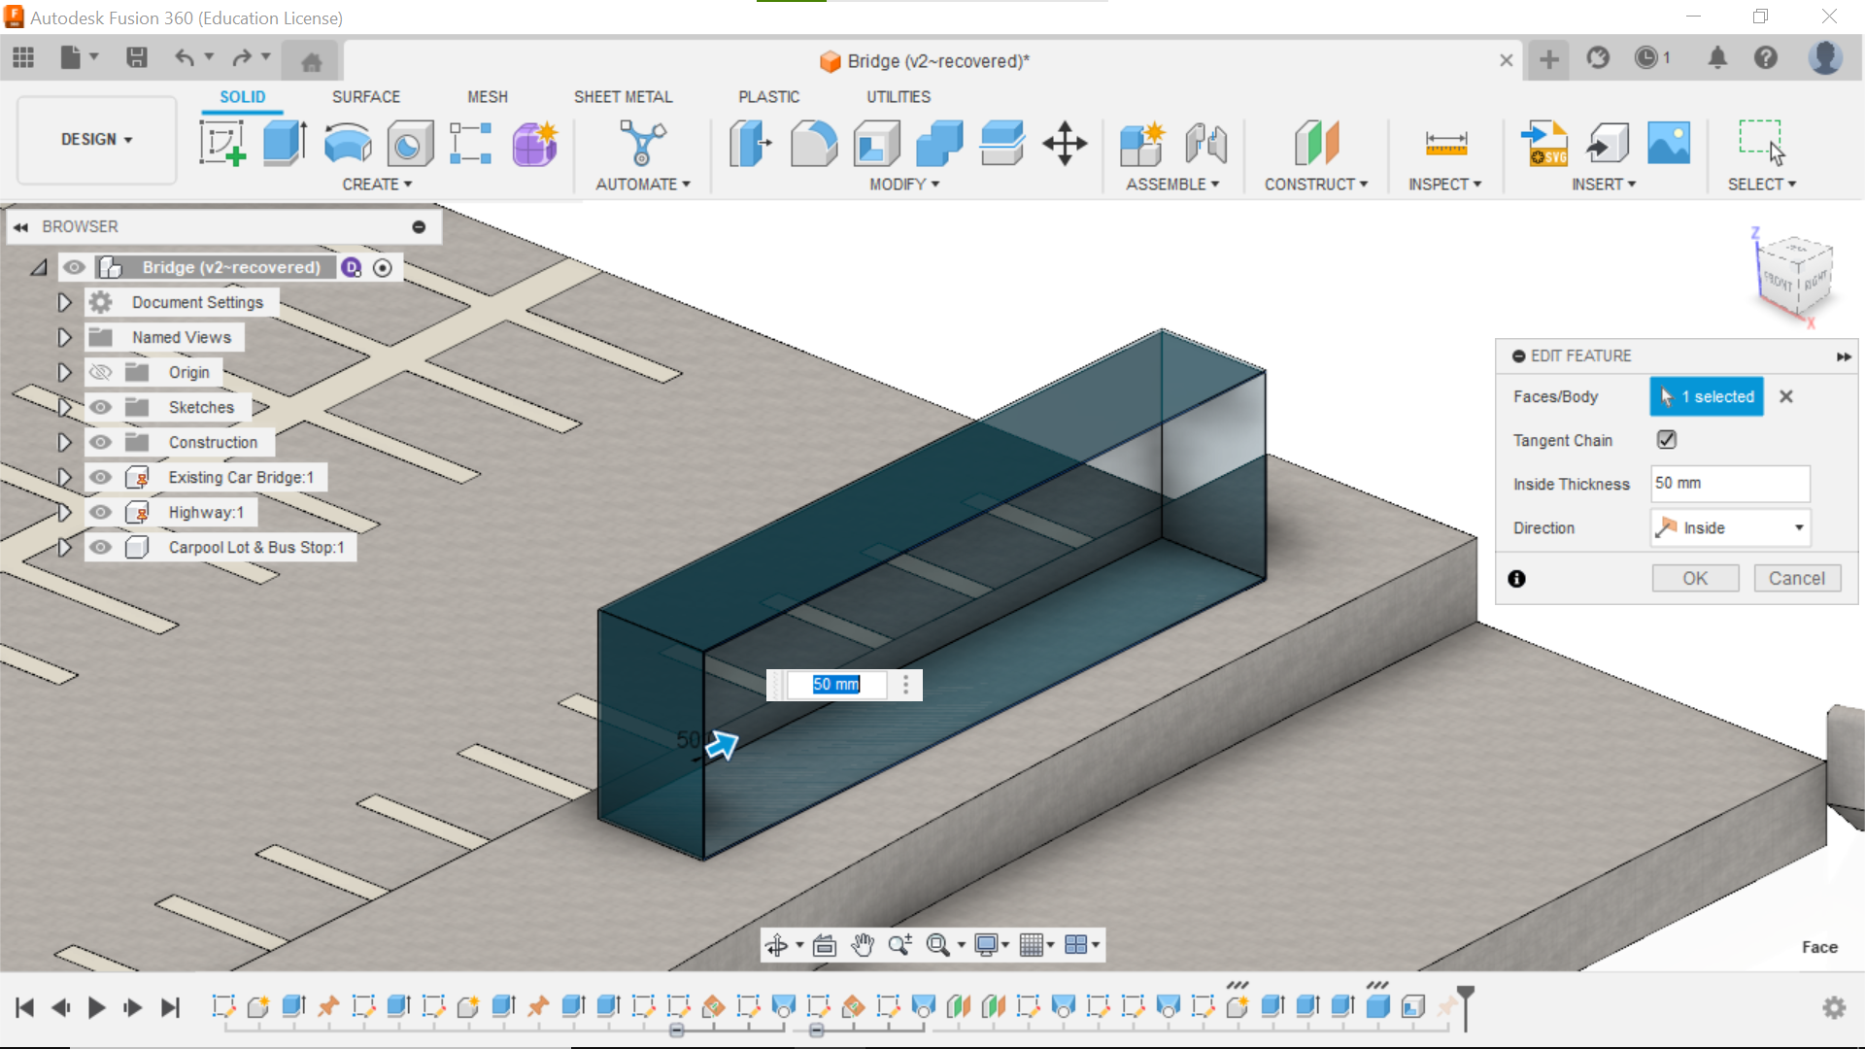
Task: Select the Revolve tool icon
Action: pyautogui.click(x=347, y=143)
